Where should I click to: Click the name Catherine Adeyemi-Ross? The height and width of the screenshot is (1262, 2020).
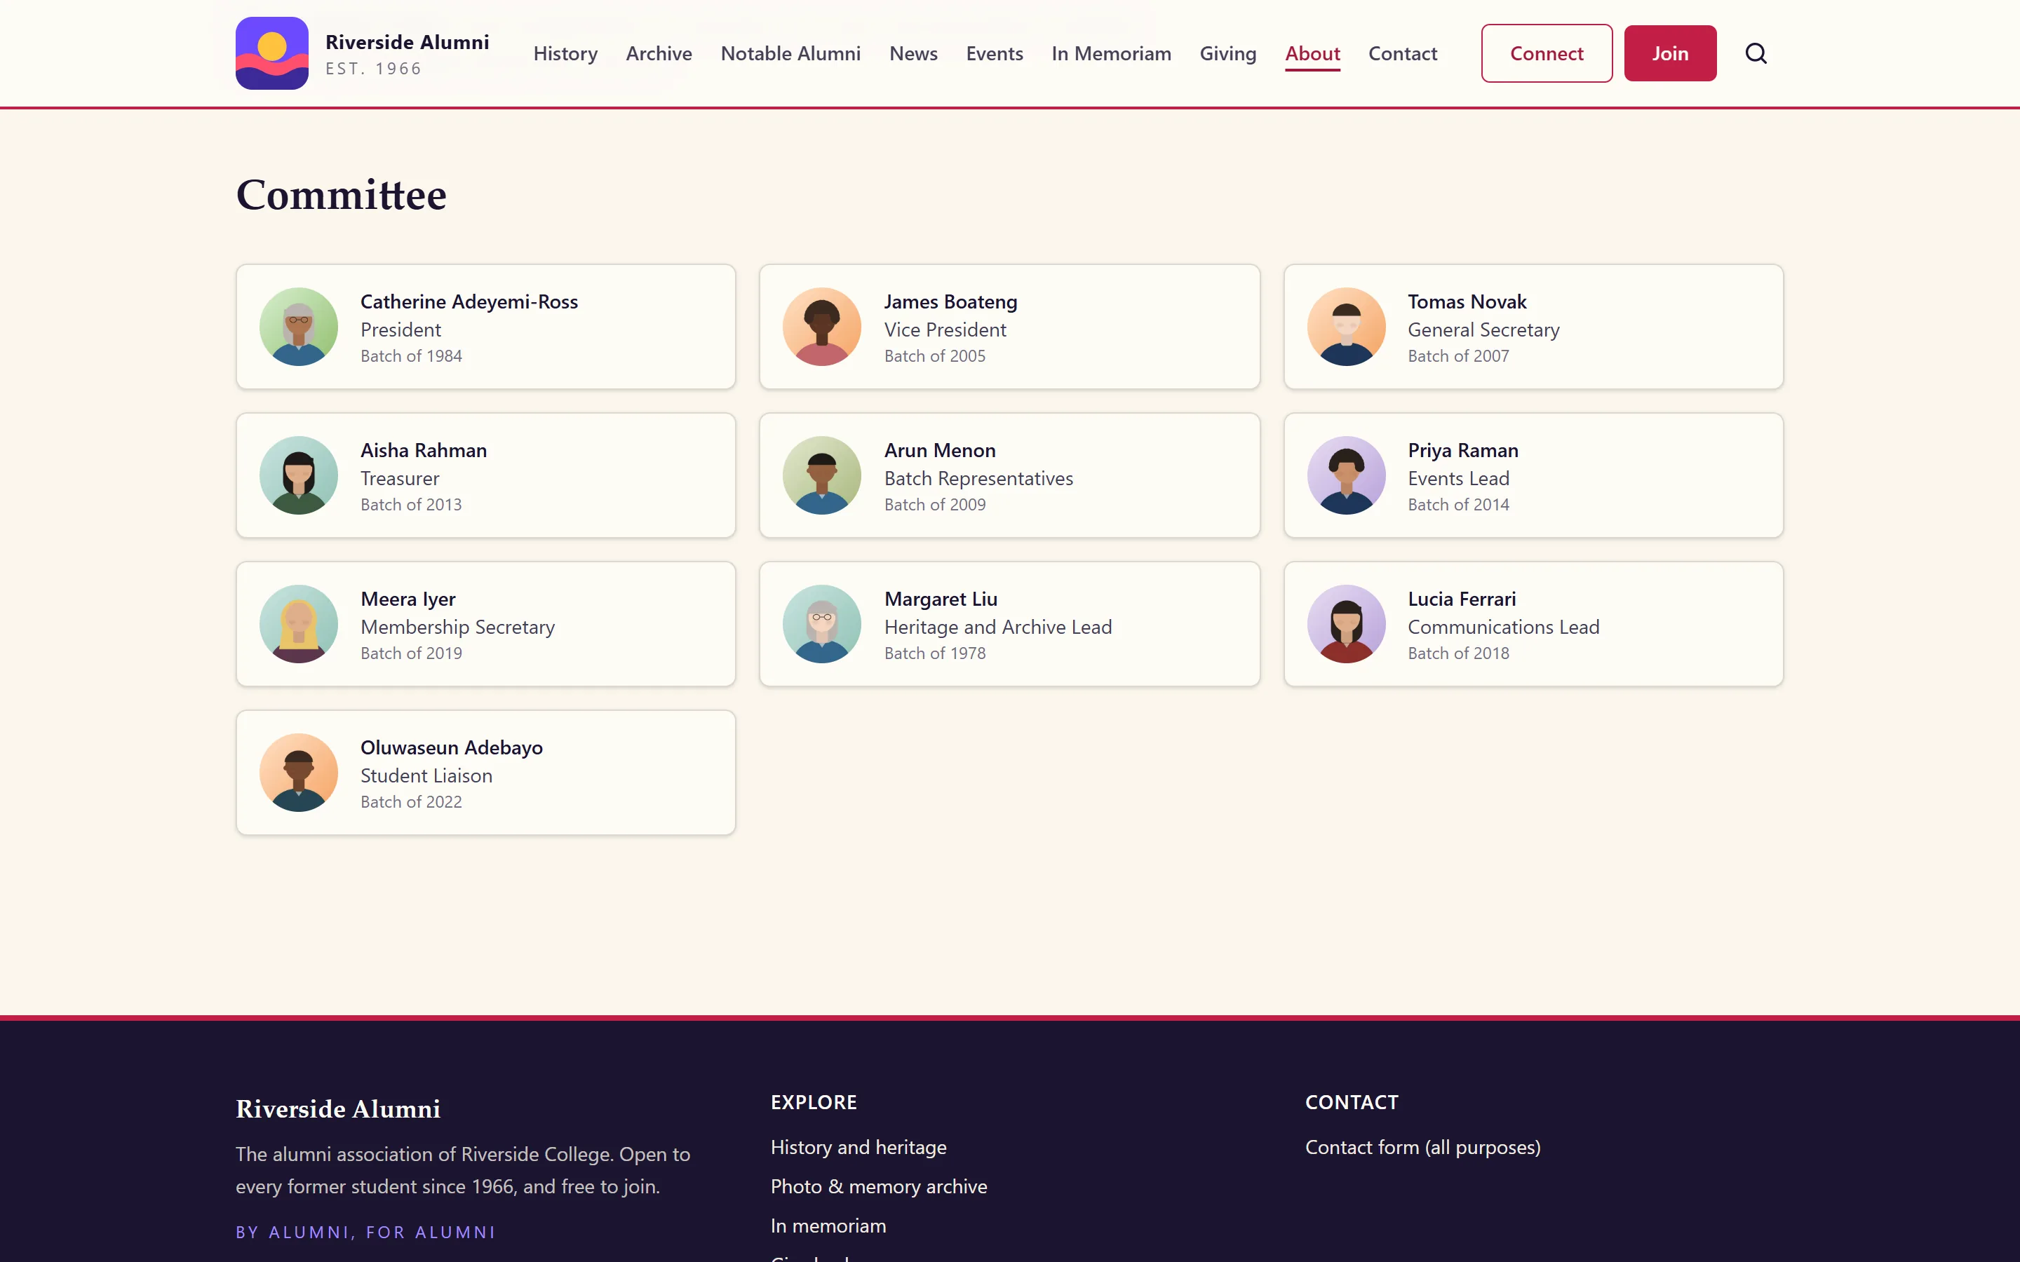click(469, 301)
